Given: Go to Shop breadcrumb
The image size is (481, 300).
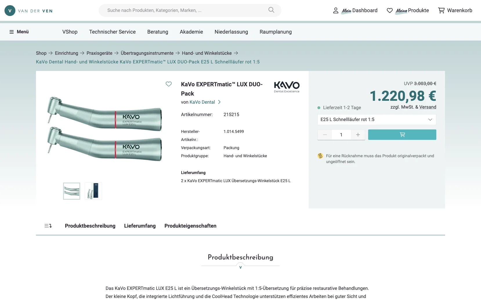Looking at the screenshot, I should coord(41,53).
